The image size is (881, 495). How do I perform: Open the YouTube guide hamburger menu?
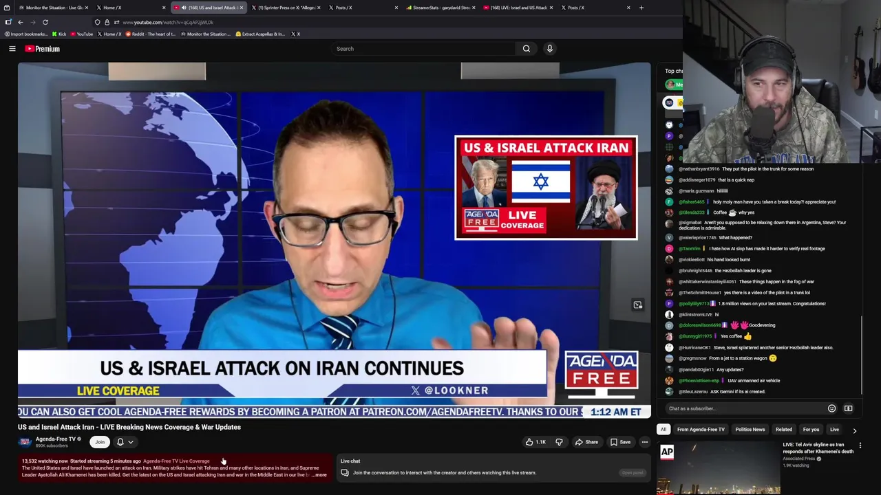(x=12, y=49)
